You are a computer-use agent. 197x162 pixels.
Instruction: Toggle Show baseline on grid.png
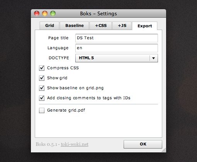[x=42, y=88]
